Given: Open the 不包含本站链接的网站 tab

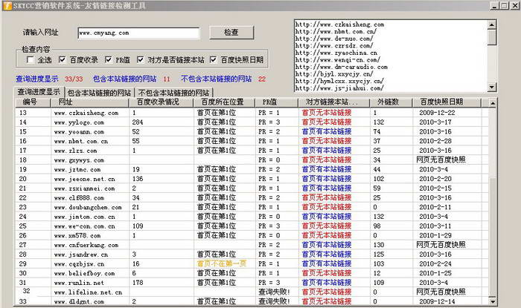Looking at the screenshot, I should point(173,93).
